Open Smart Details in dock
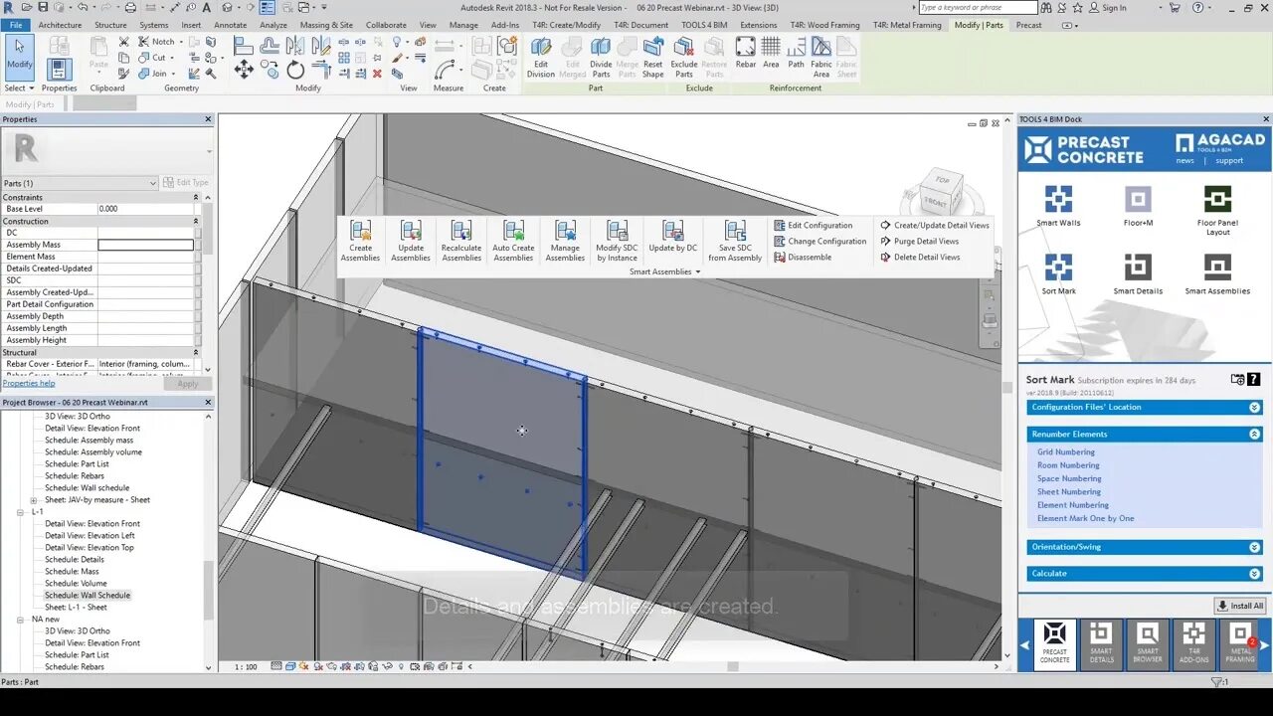Image resolution: width=1273 pixels, height=716 pixels. [x=1138, y=273]
